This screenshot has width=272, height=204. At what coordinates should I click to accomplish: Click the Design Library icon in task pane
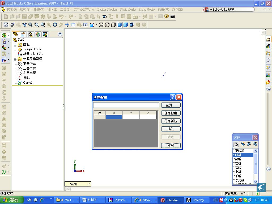point(268,46)
